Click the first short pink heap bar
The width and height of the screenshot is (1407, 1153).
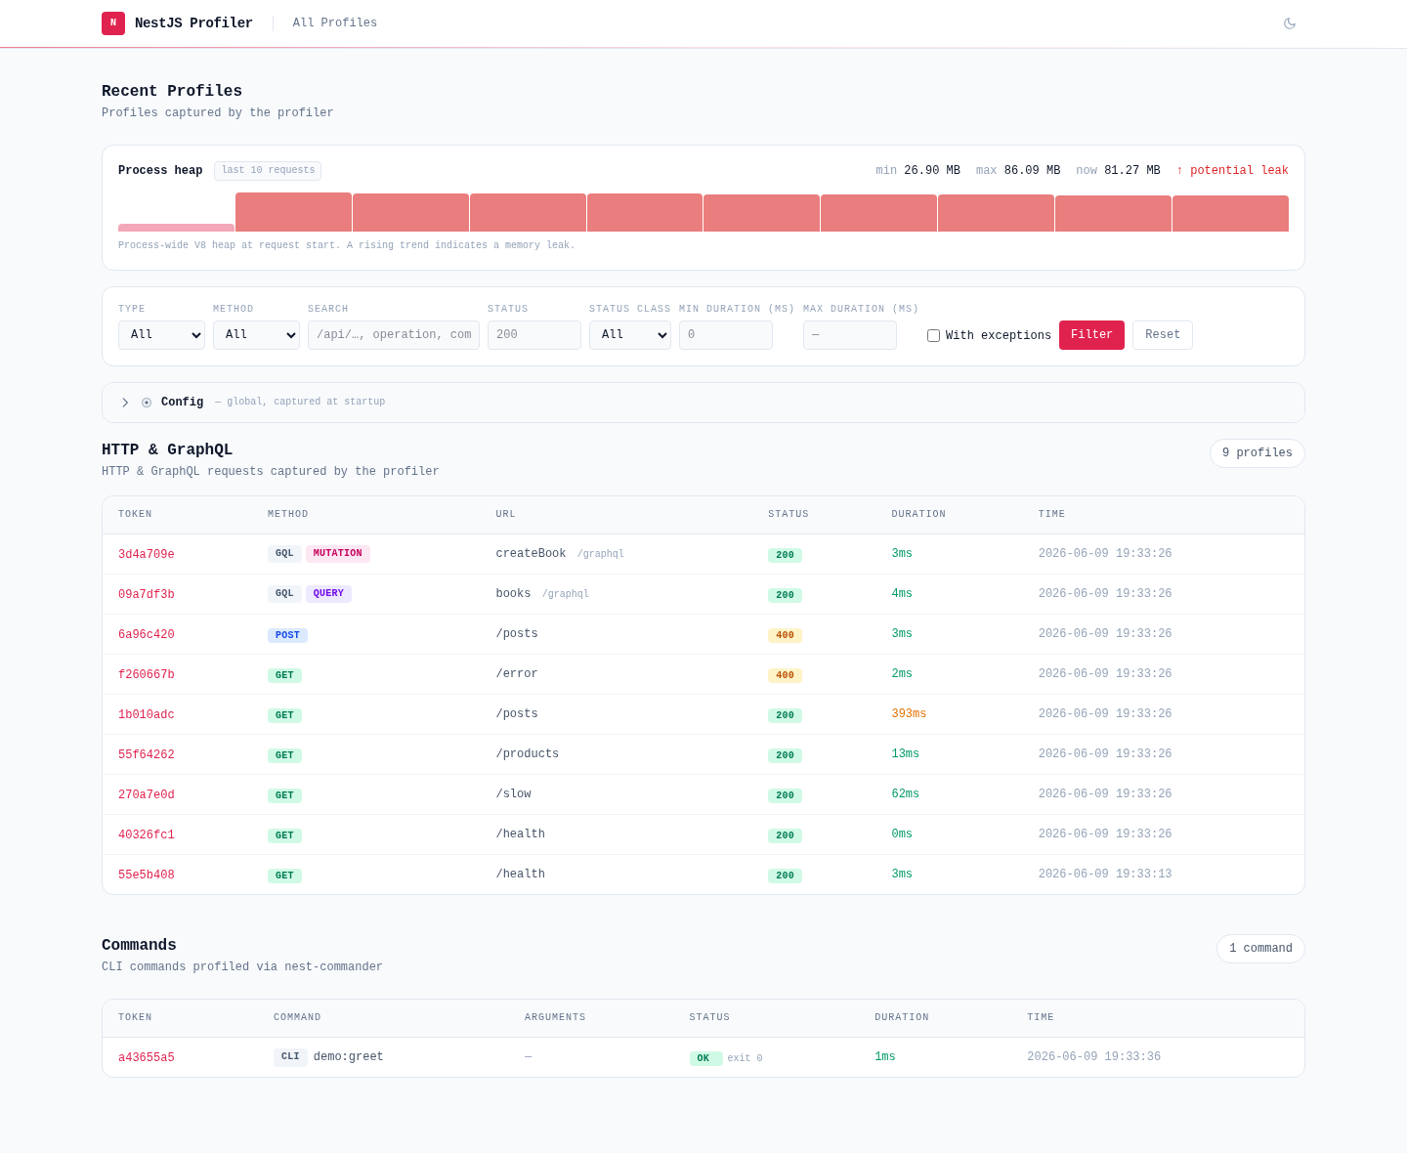click(x=176, y=228)
